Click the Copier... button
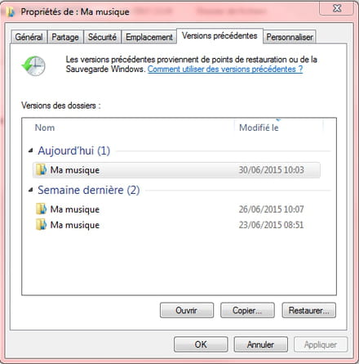 (x=247, y=310)
